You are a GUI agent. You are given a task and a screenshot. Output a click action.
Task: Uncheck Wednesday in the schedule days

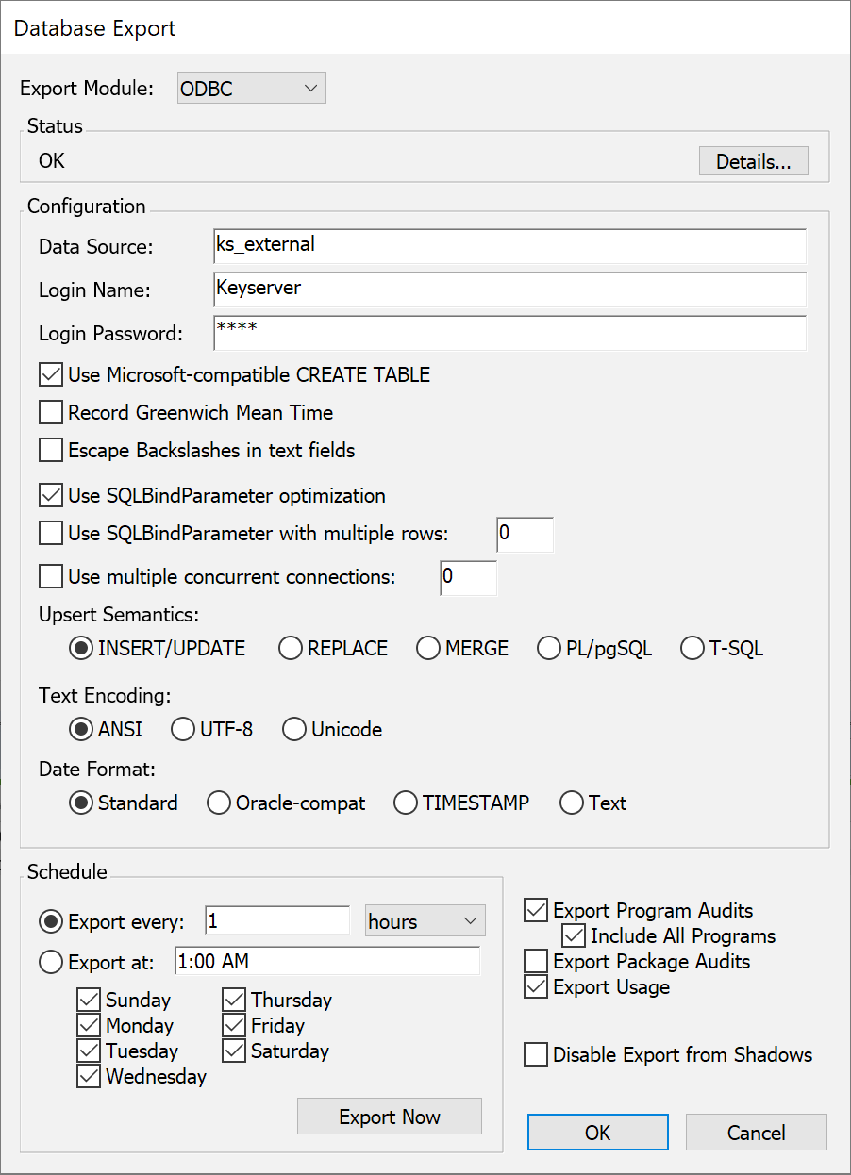pos(89,1077)
